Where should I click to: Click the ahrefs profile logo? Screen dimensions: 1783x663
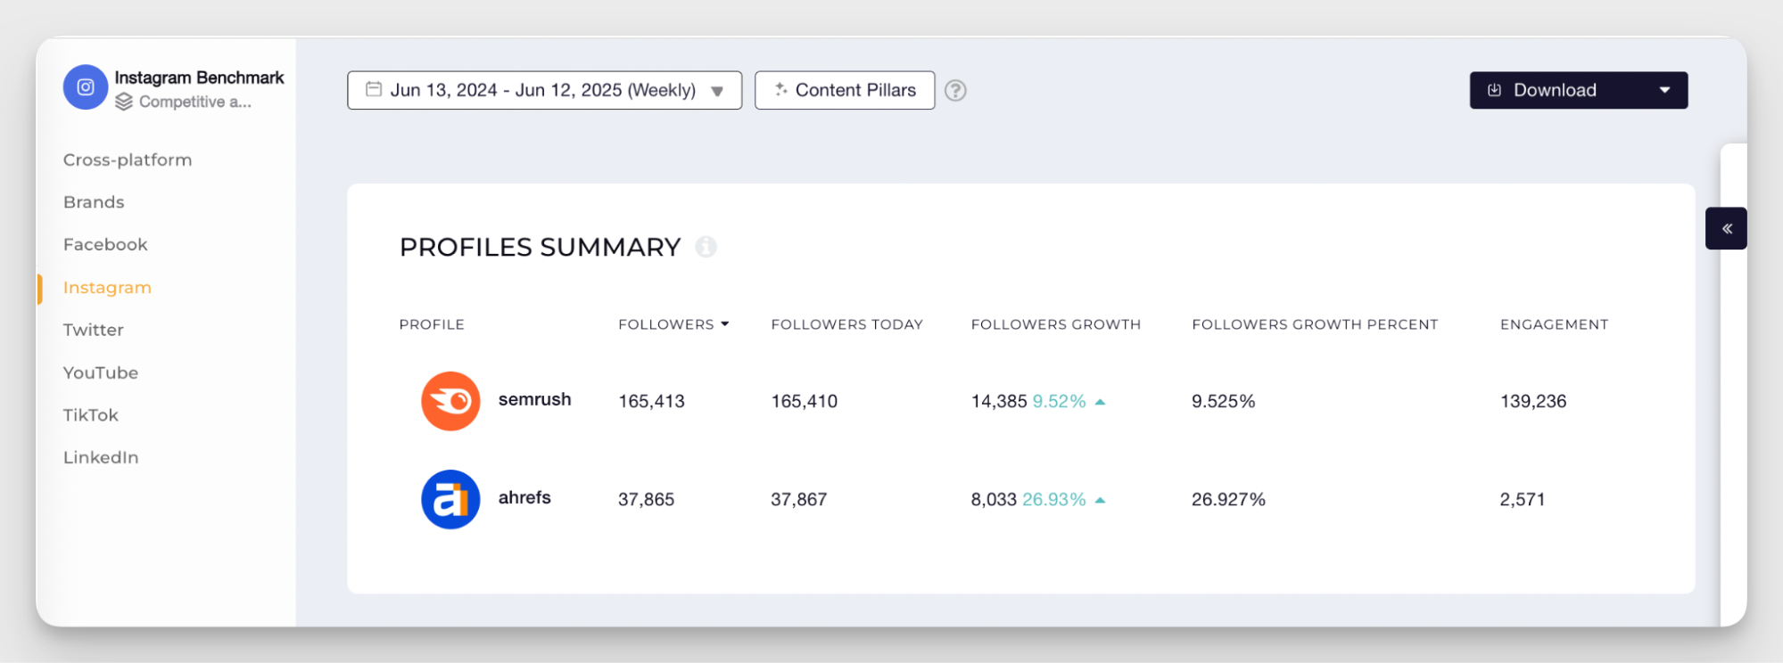point(450,499)
